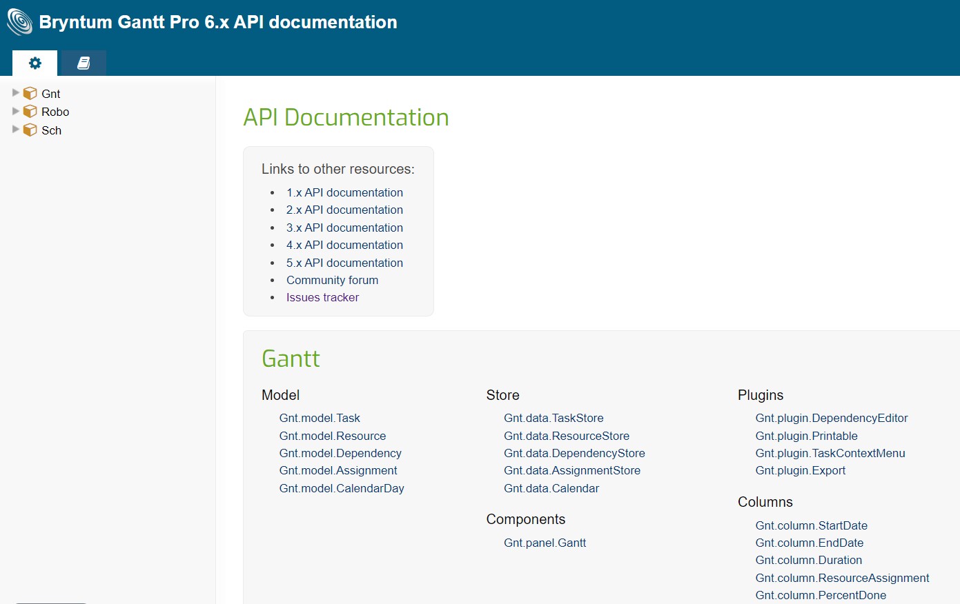
Task: Open Gnt.data.ResourceStore documentation
Action: (567, 436)
